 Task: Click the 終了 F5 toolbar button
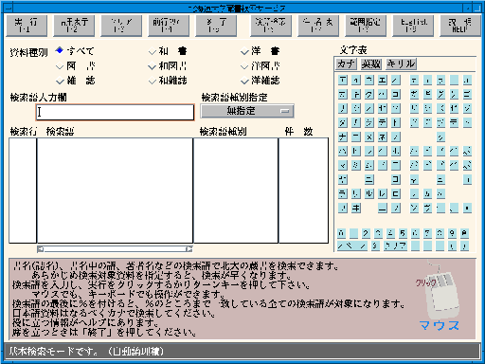(216, 26)
